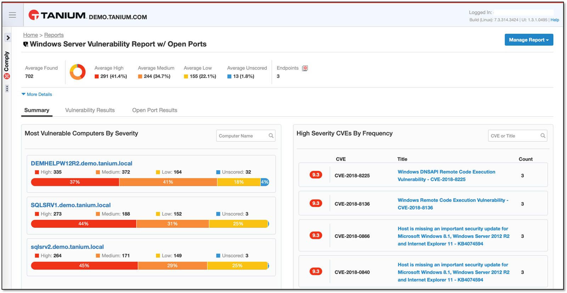
Task: Open Windows Remote Code Execution CVE-2018-8136 link
Action: pos(453,204)
